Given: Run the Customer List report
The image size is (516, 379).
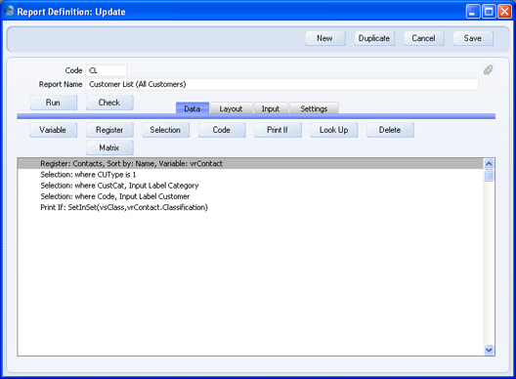Looking at the screenshot, I should (x=54, y=103).
